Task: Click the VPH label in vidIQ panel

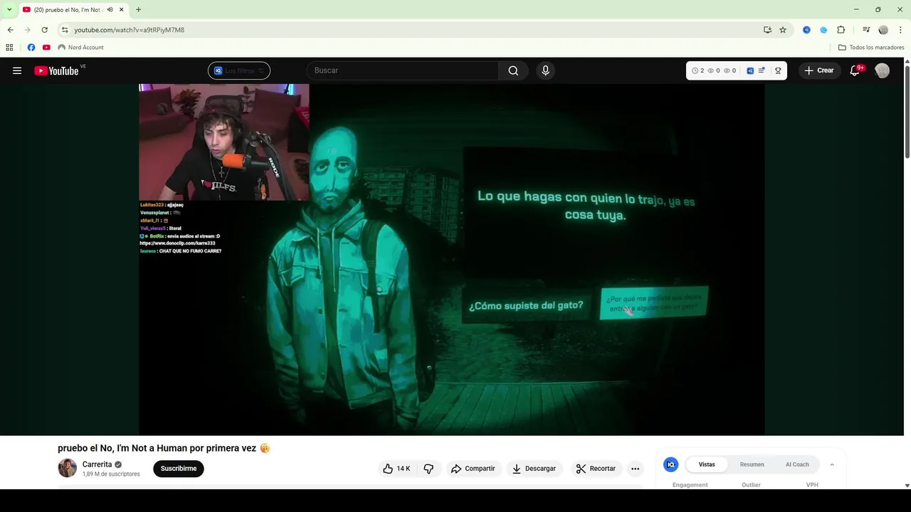Action: [x=812, y=485]
